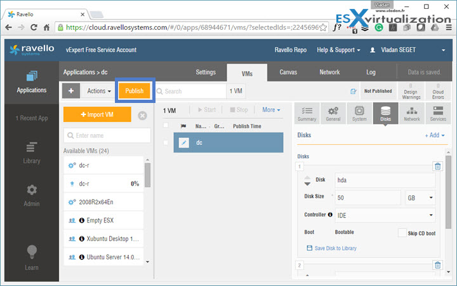Open the IDE Controller dropdown
The width and height of the screenshot is (457, 286).
[x=385, y=215]
